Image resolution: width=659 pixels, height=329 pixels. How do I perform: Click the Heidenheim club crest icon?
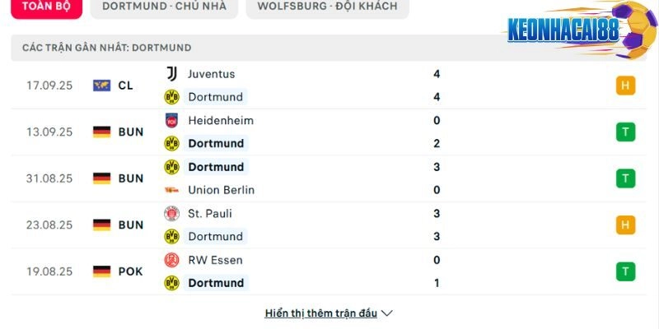pyautogui.click(x=171, y=120)
